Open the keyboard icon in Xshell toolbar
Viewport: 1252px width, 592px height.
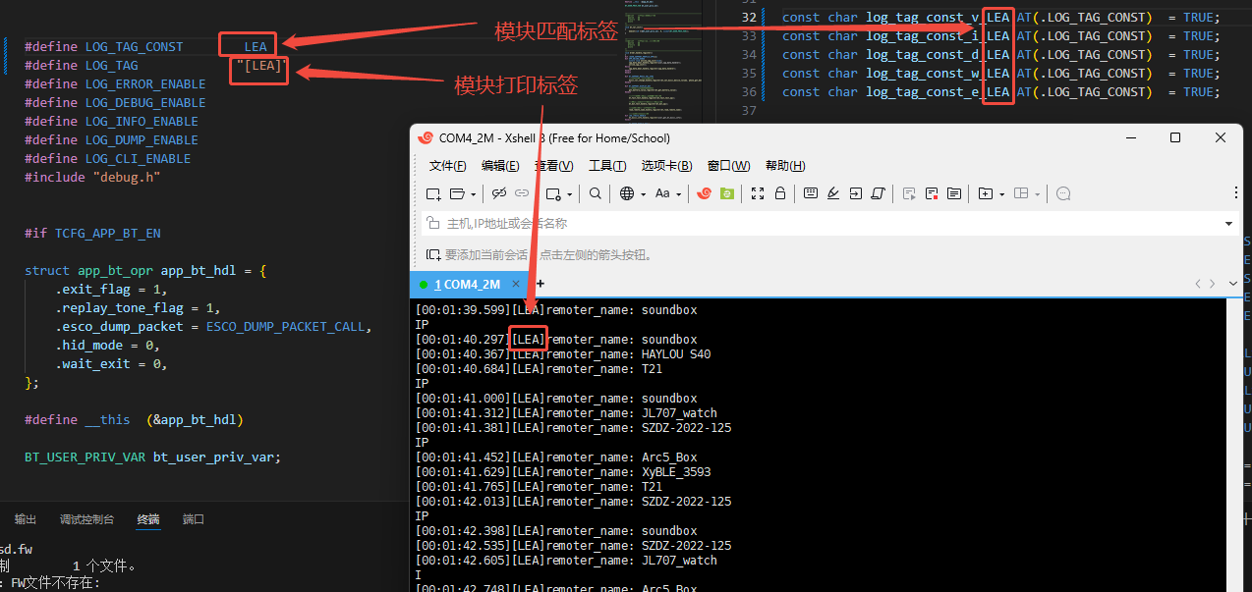[811, 193]
